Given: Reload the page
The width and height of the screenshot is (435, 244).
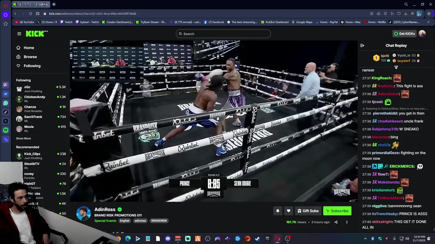Looking at the screenshot, I should point(31,14).
